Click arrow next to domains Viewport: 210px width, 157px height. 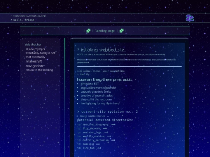[x=98, y=144]
